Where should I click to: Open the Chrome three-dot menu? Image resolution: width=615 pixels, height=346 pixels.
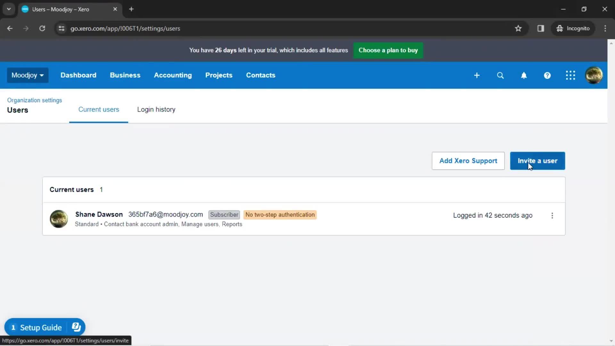coord(605,29)
